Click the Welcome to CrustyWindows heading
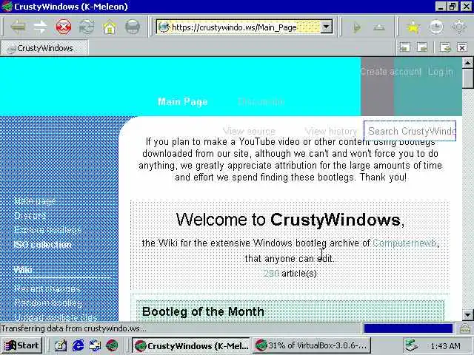 coord(290,220)
